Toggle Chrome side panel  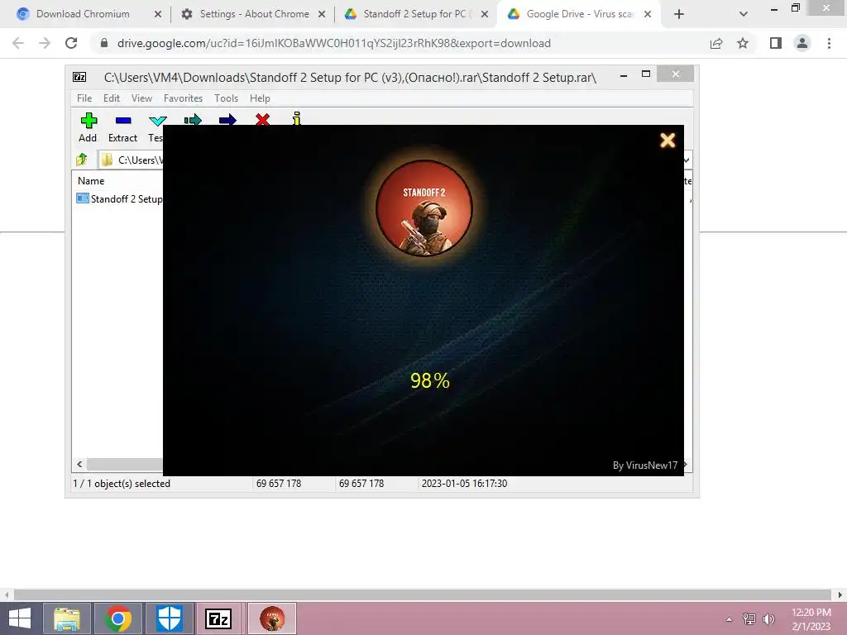pos(776,43)
